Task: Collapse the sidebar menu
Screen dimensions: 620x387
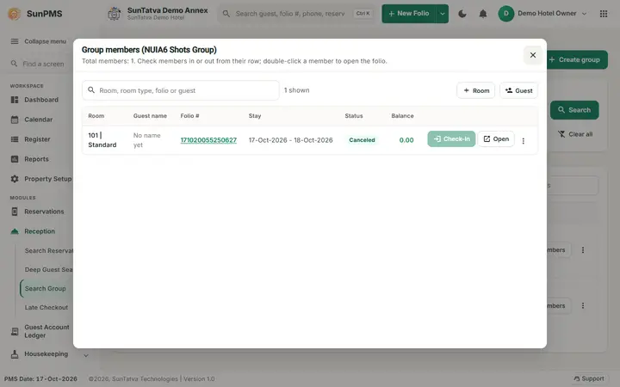Action: click(39, 41)
